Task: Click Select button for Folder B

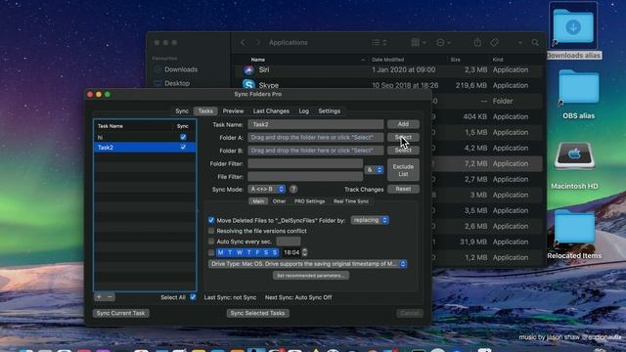Action: coord(403,150)
